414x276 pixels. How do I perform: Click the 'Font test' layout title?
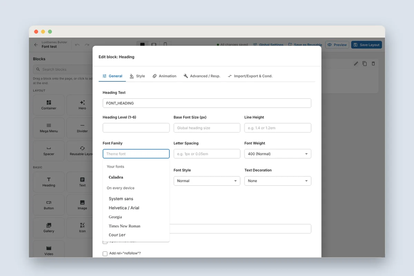(x=49, y=47)
